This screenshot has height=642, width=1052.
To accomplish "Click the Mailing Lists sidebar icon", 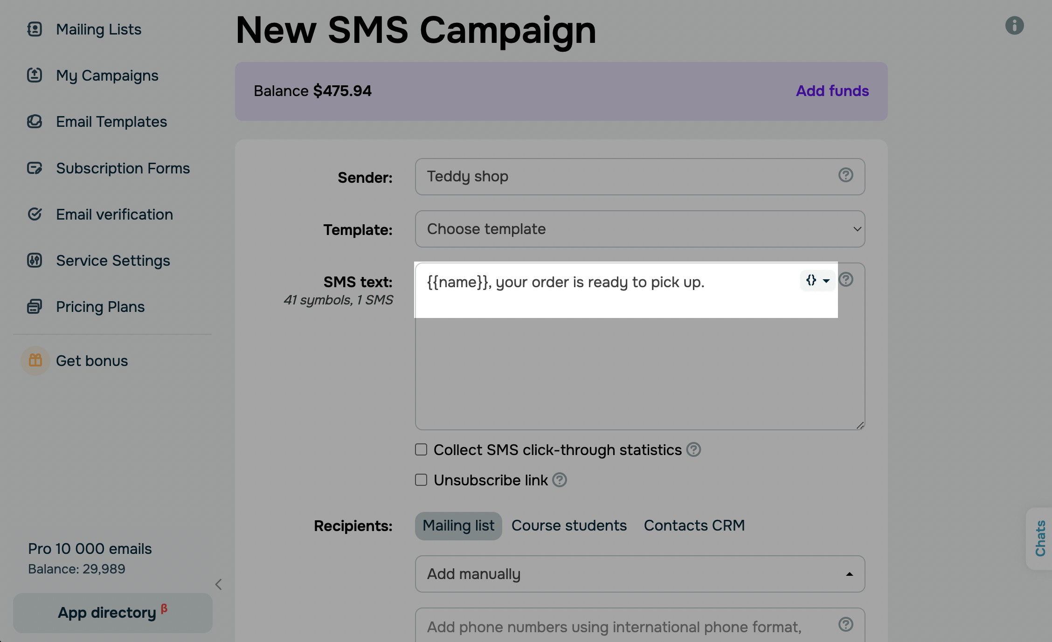I will tap(35, 29).
